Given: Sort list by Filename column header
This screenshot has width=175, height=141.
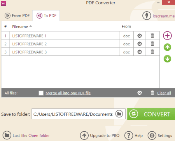Looking at the screenshot, I should coord(20,27).
